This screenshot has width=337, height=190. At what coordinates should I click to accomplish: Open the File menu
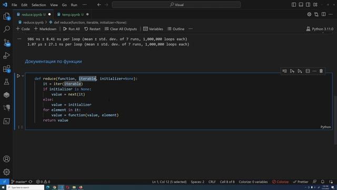(x=14, y=5)
